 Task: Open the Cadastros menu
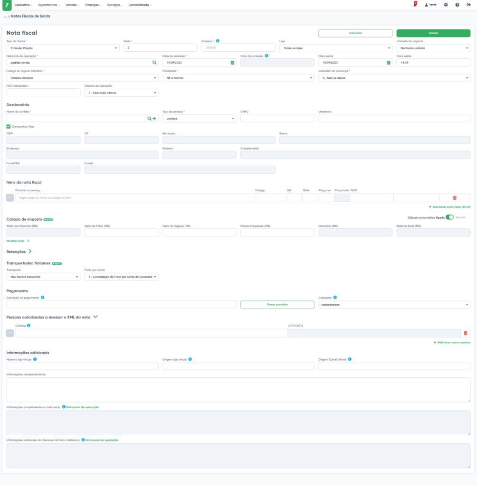pos(23,5)
